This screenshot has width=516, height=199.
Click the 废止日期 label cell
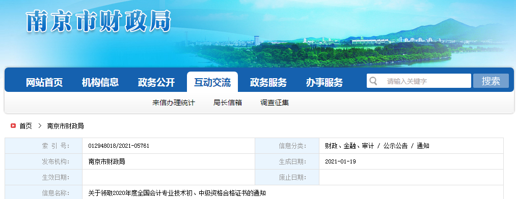pos(287,177)
